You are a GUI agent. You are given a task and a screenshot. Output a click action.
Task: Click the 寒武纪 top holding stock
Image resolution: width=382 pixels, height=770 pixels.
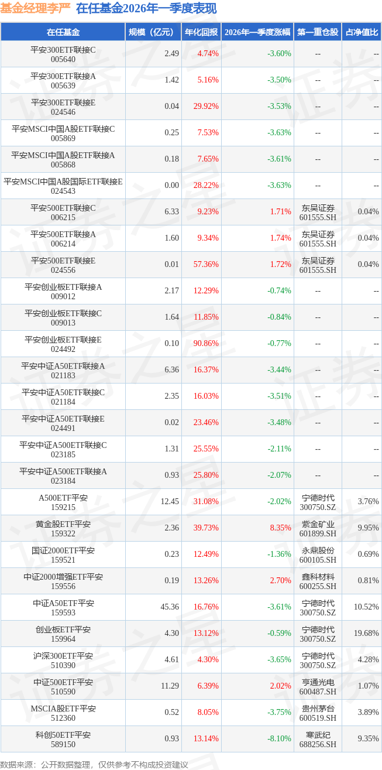318,734
